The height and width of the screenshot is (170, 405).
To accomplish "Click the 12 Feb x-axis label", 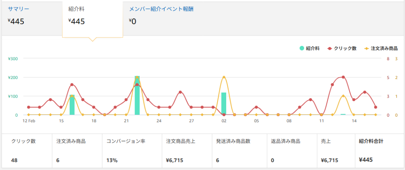I will tap(29, 121).
